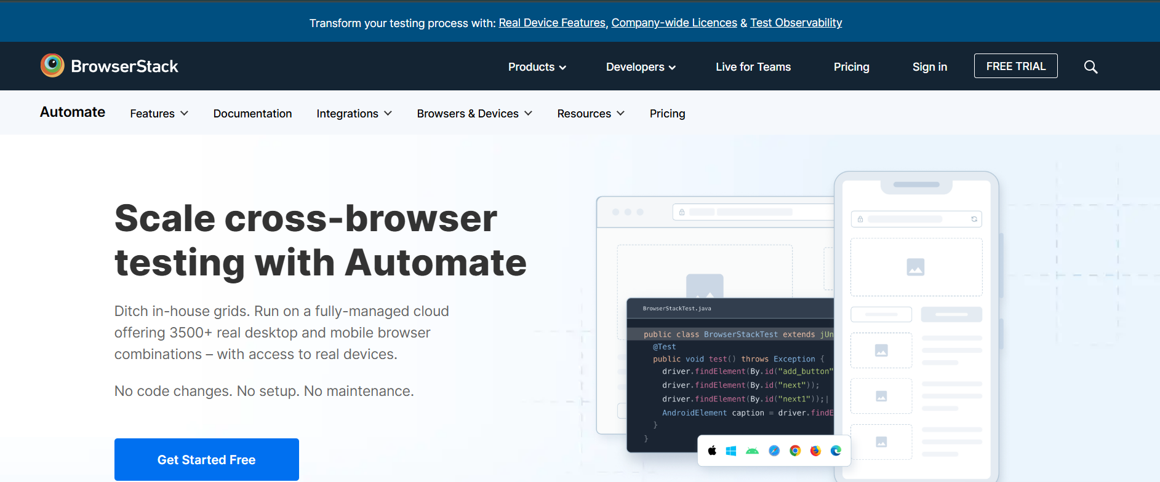Open Live for Teams page

pyautogui.click(x=753, y=66)
